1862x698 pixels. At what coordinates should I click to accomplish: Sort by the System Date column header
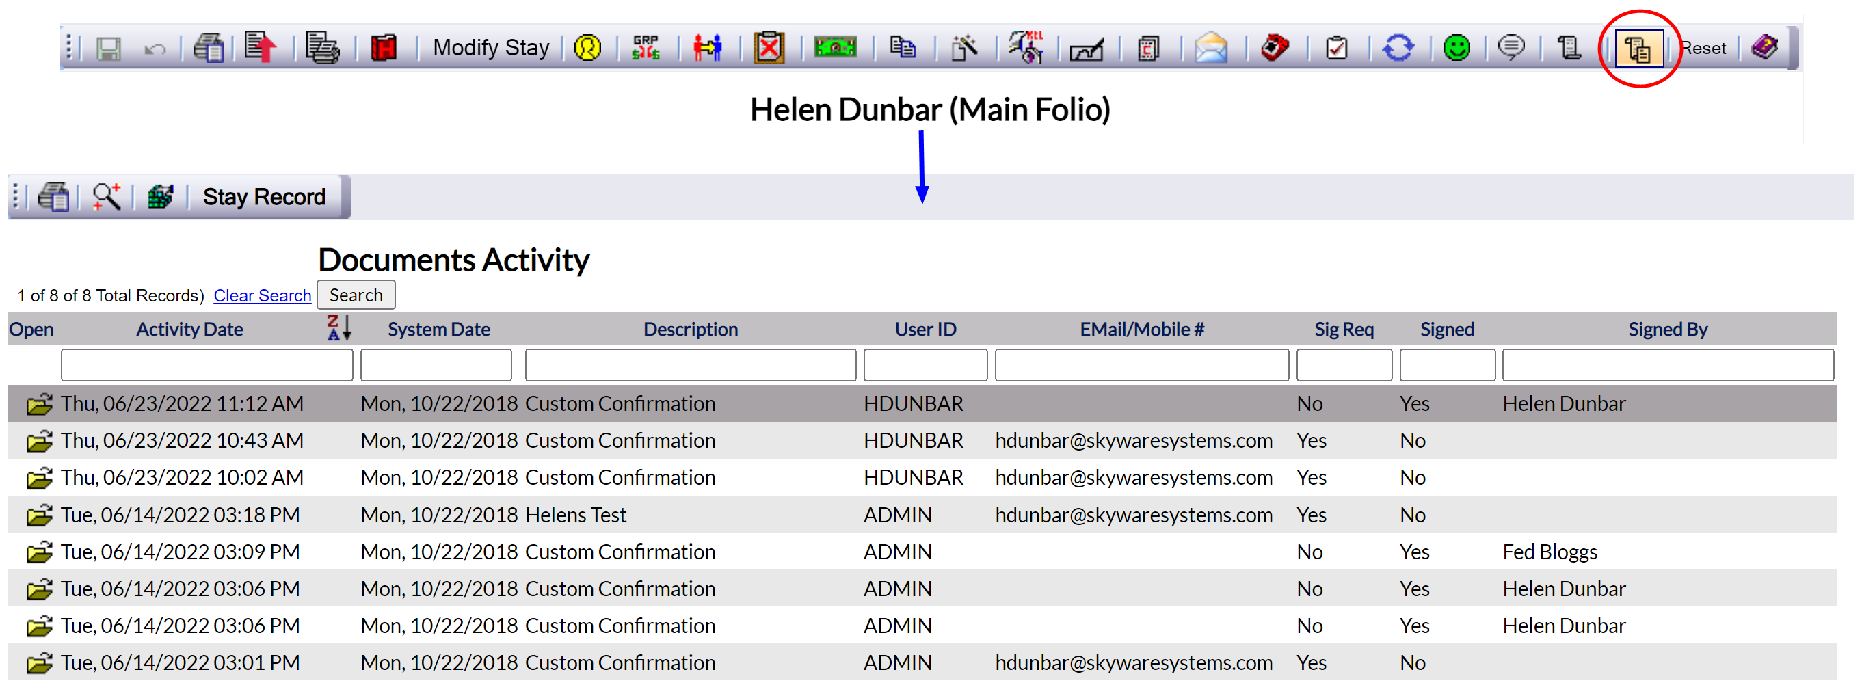click(439, 330)
